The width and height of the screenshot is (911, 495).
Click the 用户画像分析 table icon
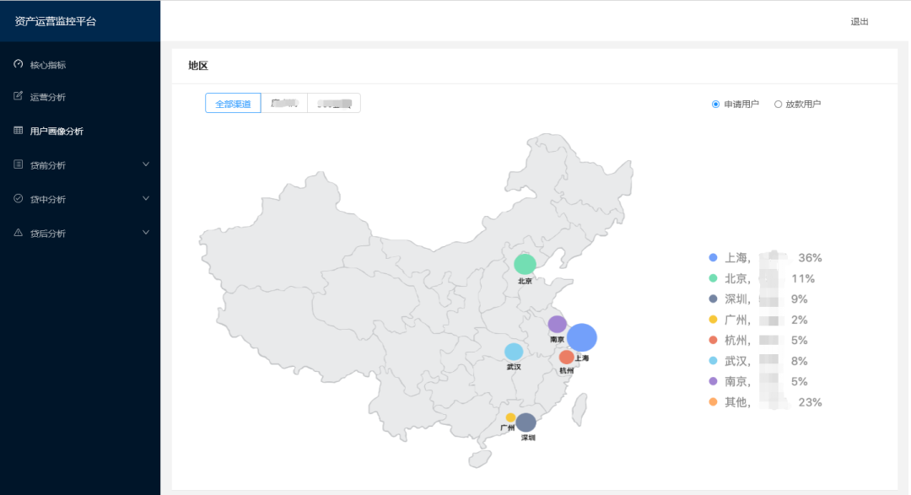tap(18, 130)
